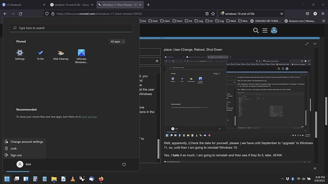Switch to the windows 10 end of life tab
Viewport: 328px width, 184px height.
72,5
